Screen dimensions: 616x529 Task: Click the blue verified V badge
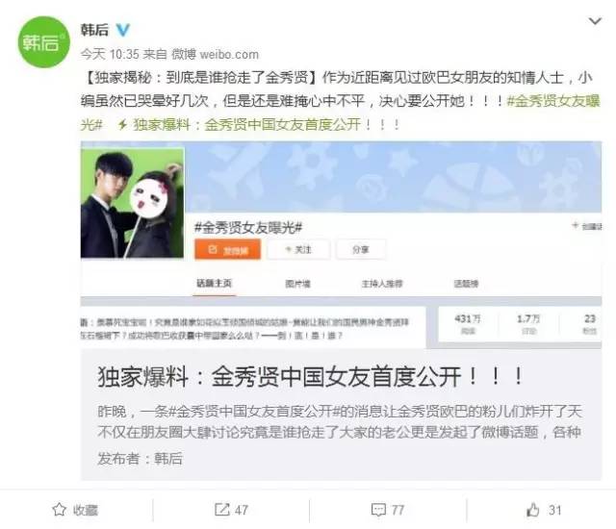pyautogui.click(x=122, y=30)
